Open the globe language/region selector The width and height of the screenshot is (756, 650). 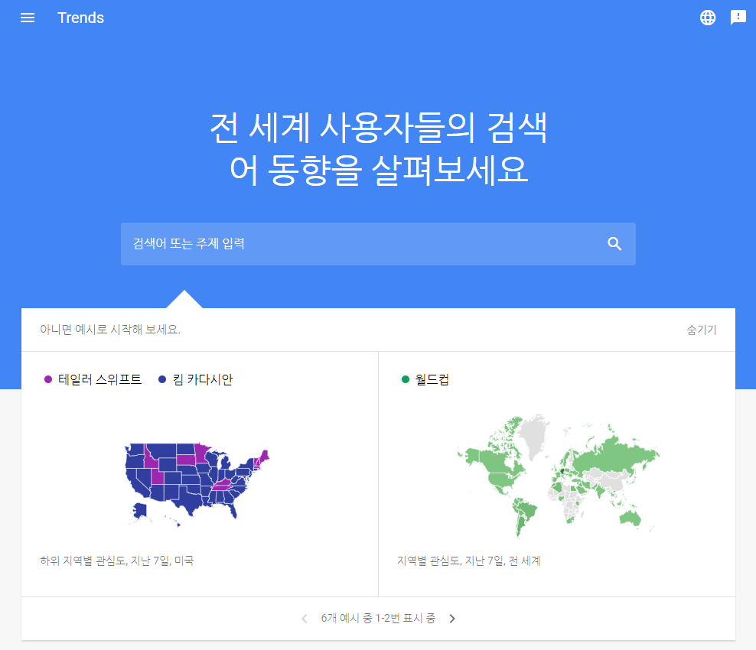(707, 18)
